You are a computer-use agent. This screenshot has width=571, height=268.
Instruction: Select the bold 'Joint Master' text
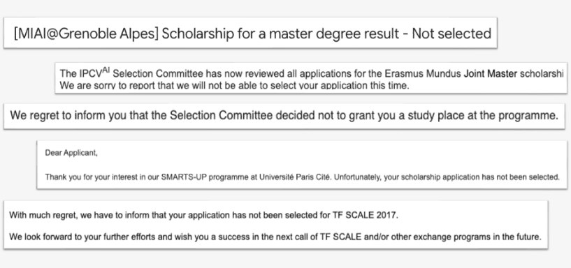490,74
